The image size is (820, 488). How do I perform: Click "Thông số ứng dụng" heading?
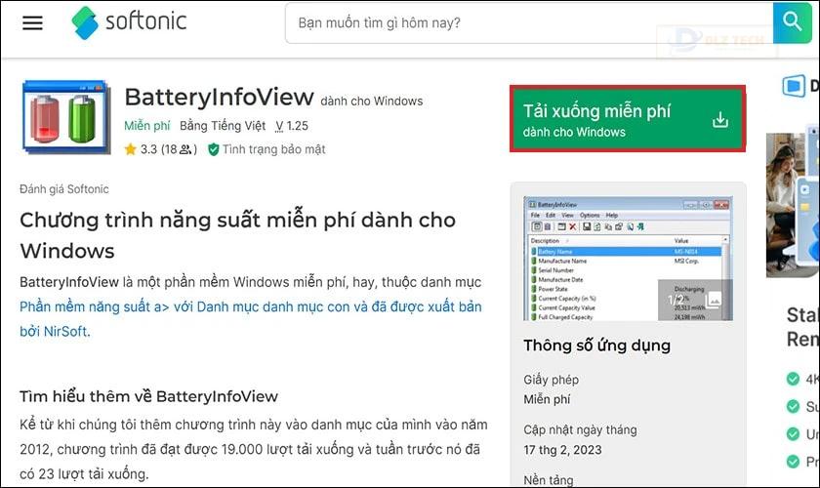(596, 346)
